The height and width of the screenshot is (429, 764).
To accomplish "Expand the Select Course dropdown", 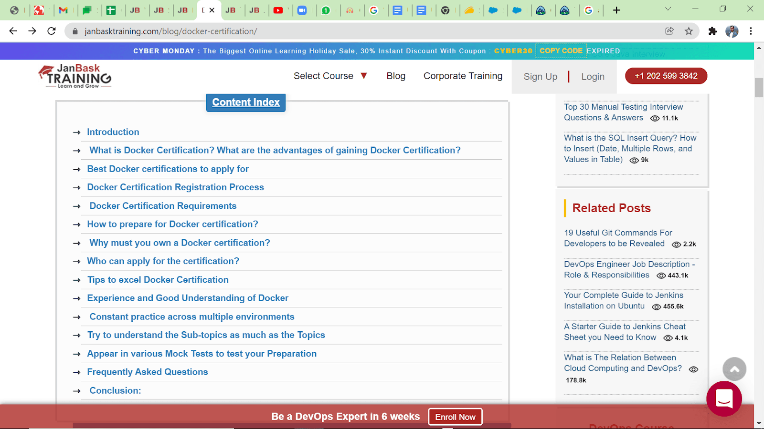I will tap(330, 76).
